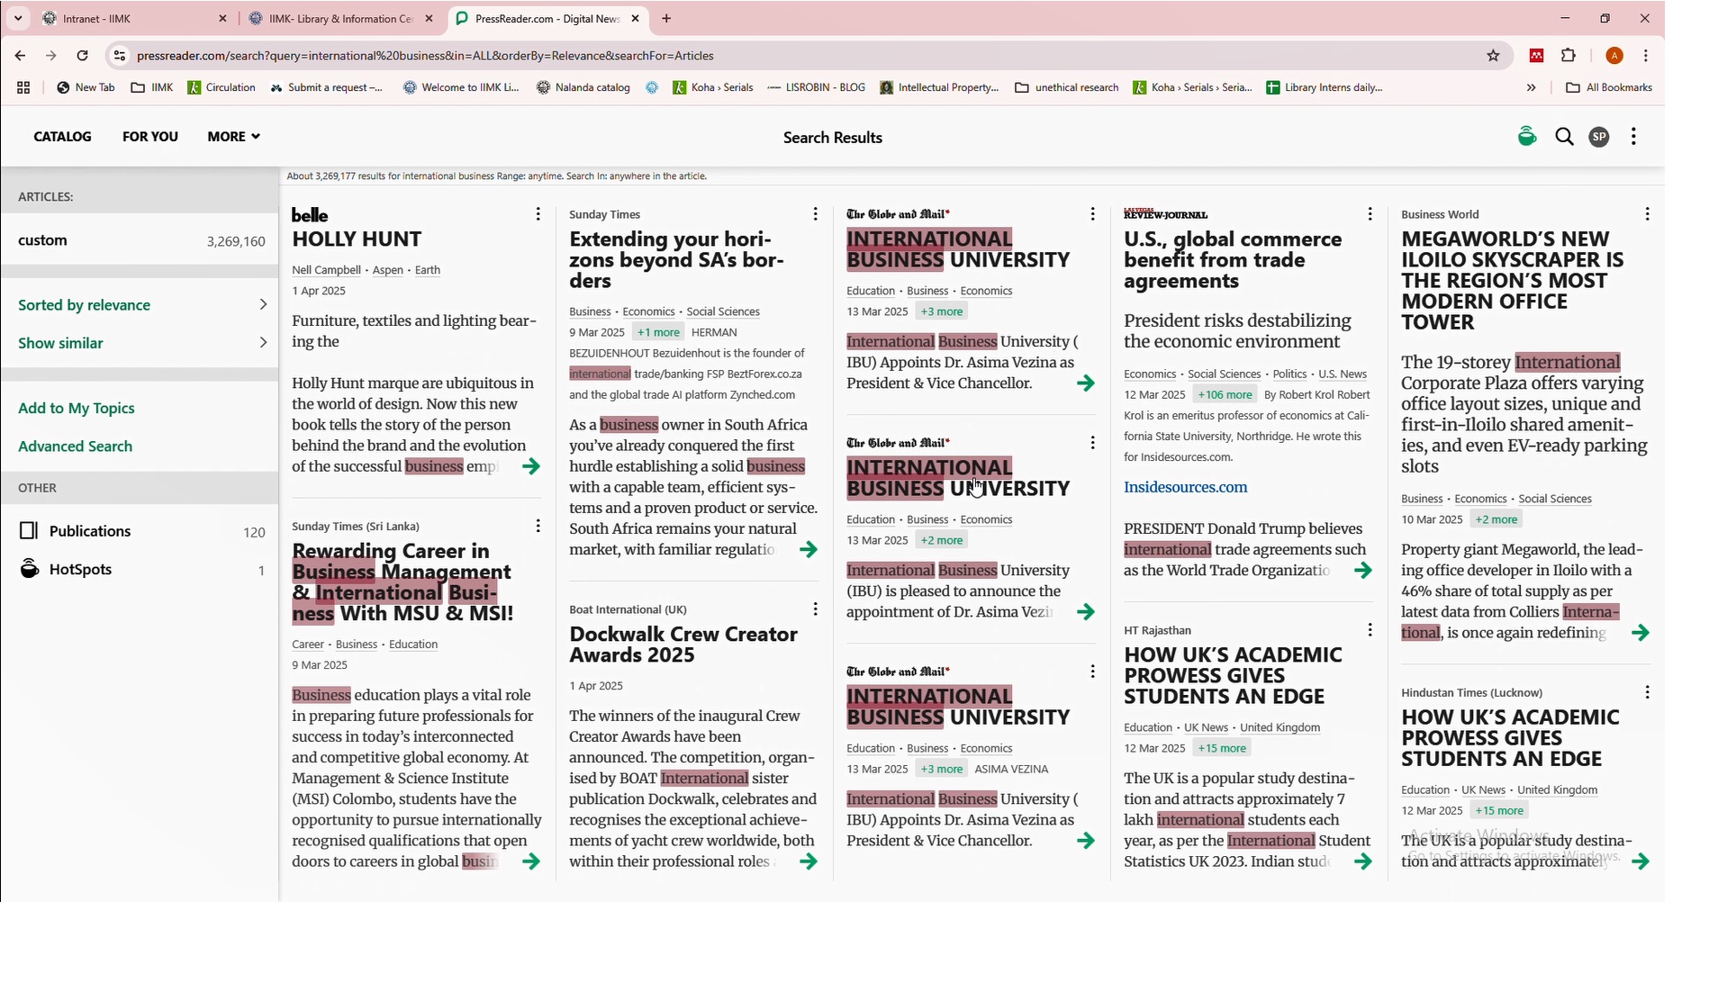Select HotSpots filter in the sidebar
This screenshot has height=983, width=1727.
[80, 570]
